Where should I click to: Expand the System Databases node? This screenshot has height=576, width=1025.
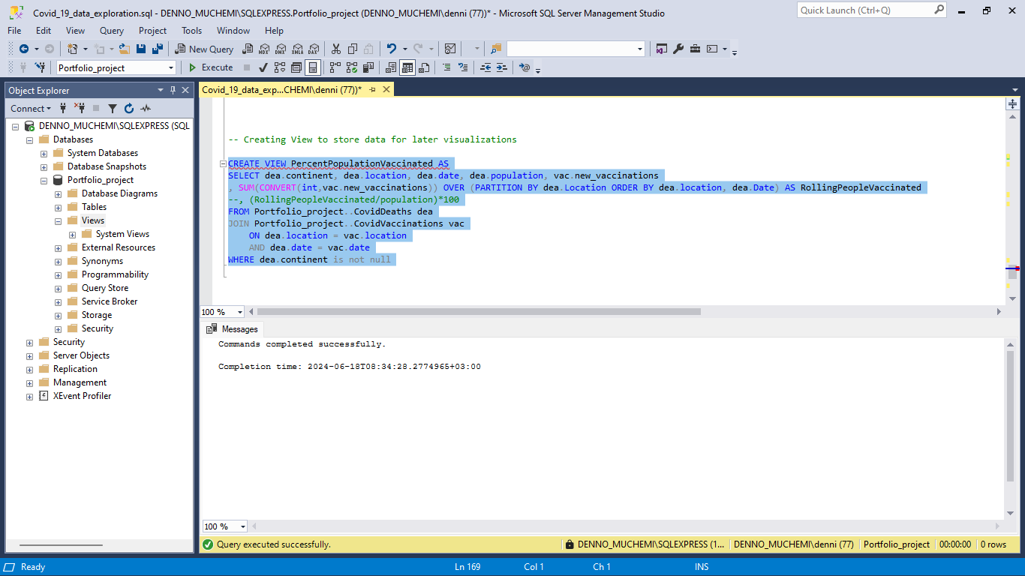click(x=44, y=153)
